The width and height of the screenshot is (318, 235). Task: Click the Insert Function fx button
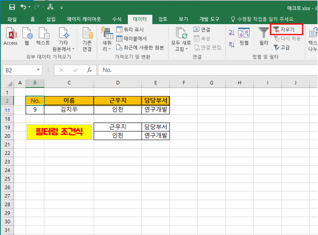coord(89,70)
